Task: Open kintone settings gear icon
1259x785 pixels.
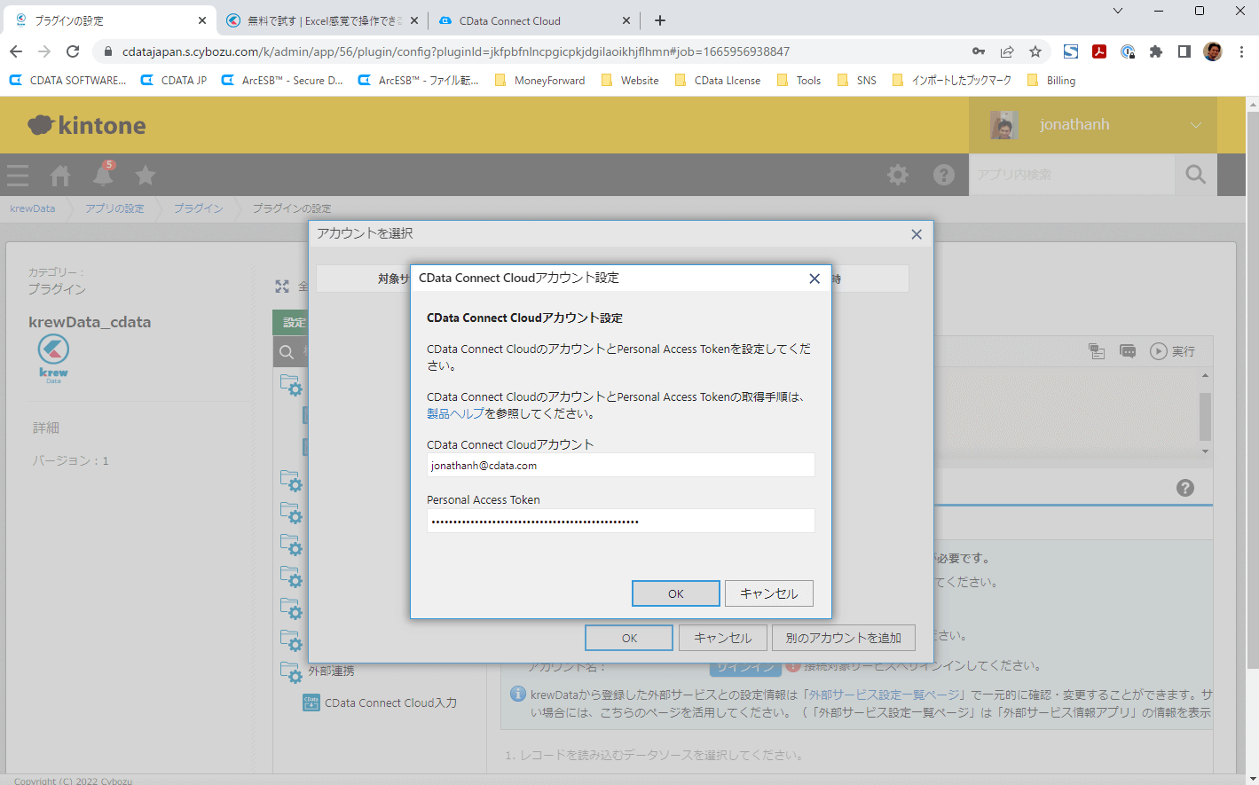Action: pos(898,175)
